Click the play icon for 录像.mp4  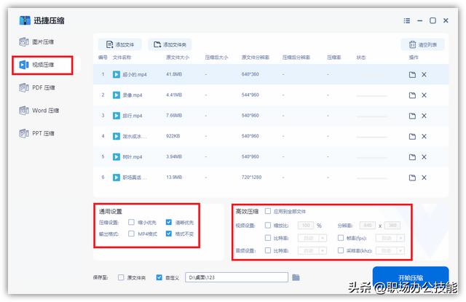[116, 95]
